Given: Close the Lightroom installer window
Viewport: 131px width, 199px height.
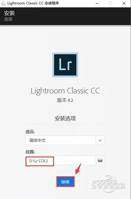Looking at the screenshot, I should tap(124, 3).
